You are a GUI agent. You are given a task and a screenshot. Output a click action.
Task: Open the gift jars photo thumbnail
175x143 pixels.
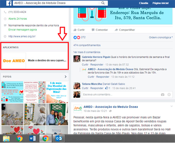pyautogui.click(x=12, y=114)
